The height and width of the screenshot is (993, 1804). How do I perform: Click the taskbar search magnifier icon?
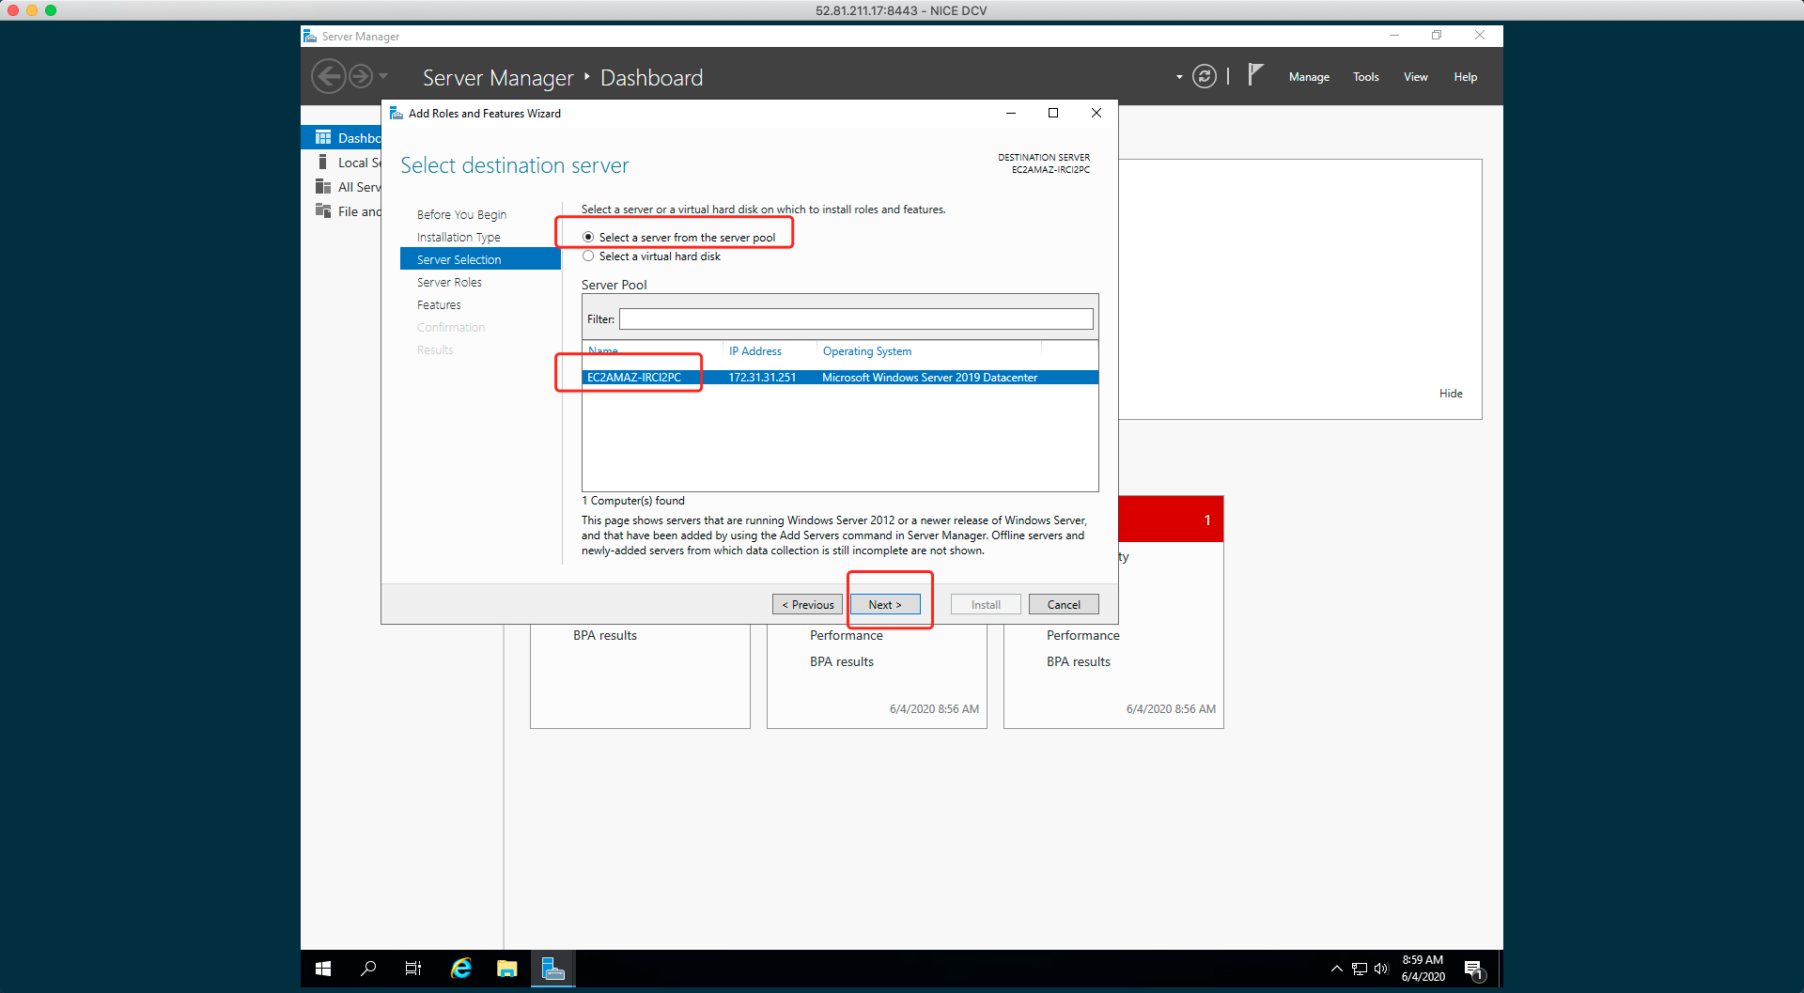[x=368, y=968]
